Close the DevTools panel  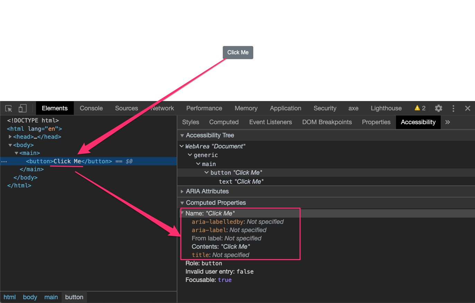pos(467,108)
